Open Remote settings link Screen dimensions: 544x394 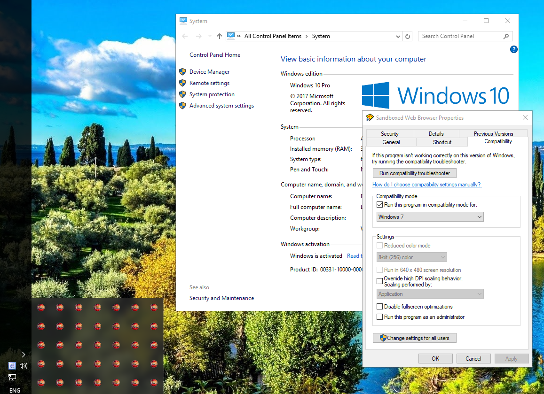pos(209,83)
